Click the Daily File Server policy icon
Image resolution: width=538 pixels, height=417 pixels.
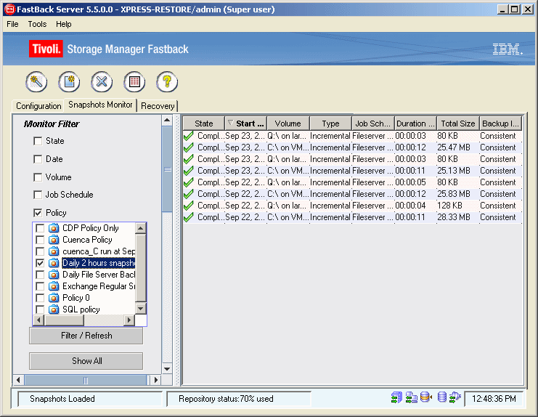point(54,275)
